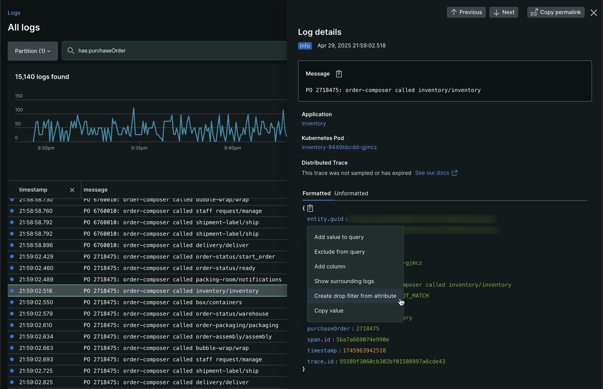This screenshot has height=389, width=603.
Task: Open the Inventory application link
Action: click(x=314, y=124)
